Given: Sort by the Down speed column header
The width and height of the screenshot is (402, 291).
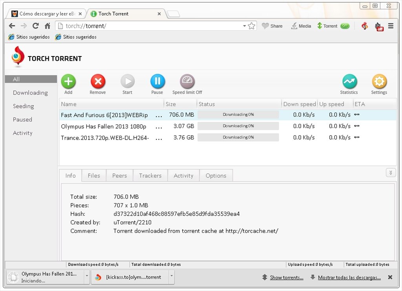Looking at the screenshot, I should pyautogui.click(x=300, y=104).
